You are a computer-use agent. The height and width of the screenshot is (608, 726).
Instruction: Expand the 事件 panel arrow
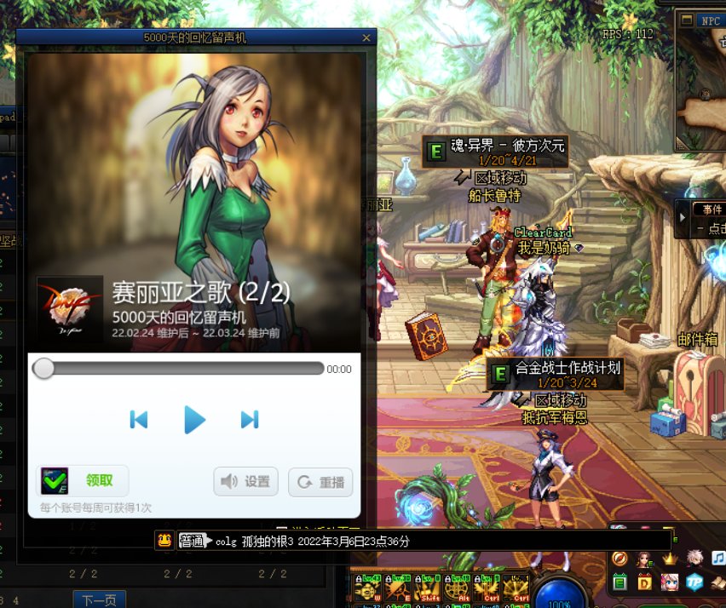[x=682, y=217]
